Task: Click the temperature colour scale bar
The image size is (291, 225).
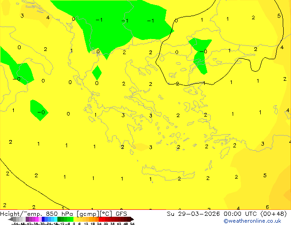Action: (71, 219)
